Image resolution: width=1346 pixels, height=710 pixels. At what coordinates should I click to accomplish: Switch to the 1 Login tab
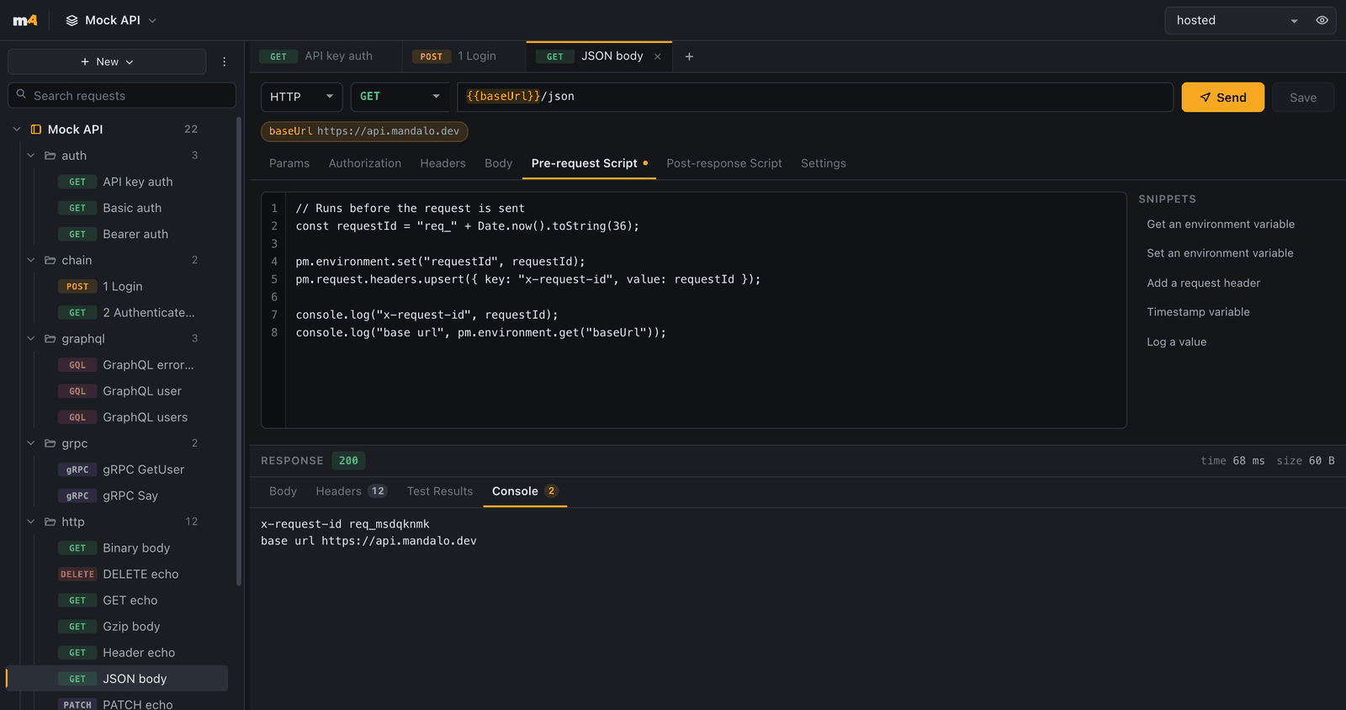464,56
